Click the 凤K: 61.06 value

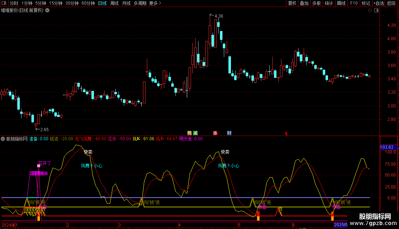pos(143,139)
